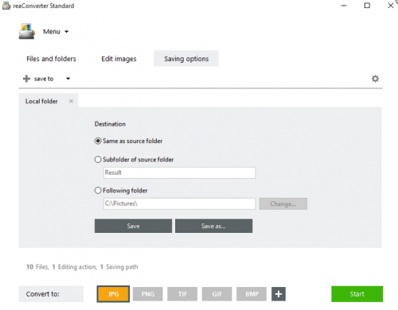
Task: Expand the save to dropdown arrow
Action: click(68, 79)
